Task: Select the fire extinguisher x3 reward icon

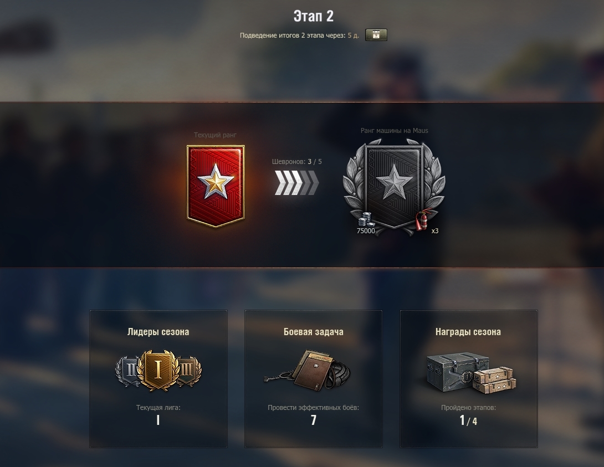Action: pos(425,219)
